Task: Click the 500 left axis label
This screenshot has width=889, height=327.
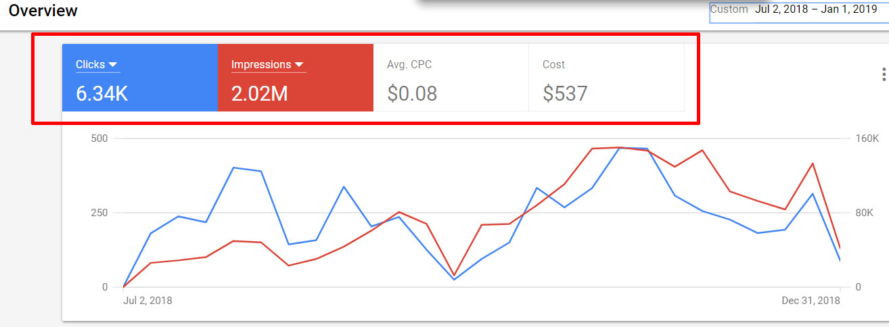Action: click(99, 139)
